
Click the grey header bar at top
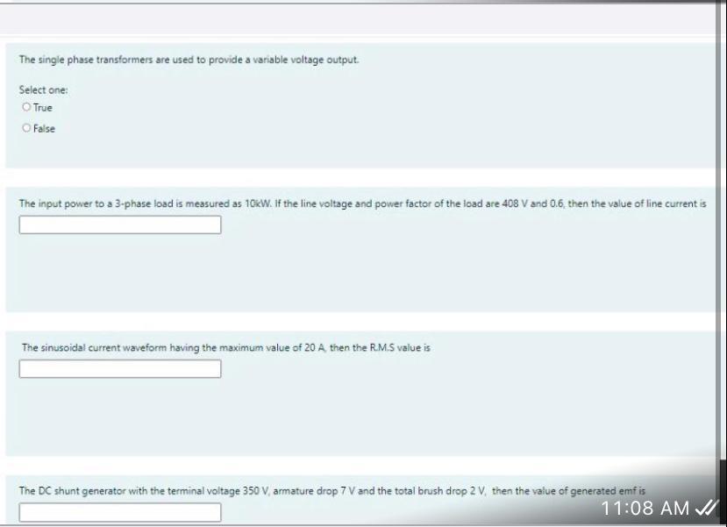point(358,19)
